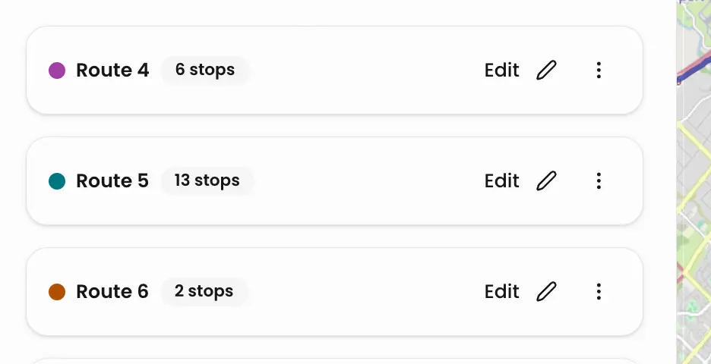Open the three-dot menu for Route 6
Screen dimensions: 711x364
pyautogui.click(x=599, y=292)
